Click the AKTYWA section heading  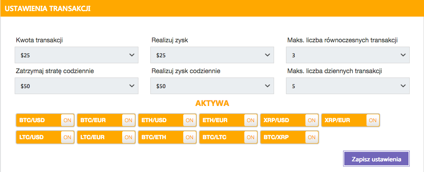click(212, 104)
